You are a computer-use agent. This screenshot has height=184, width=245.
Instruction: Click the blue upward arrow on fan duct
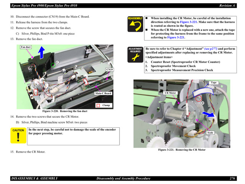pyautogui.click(x=42, y=53)
